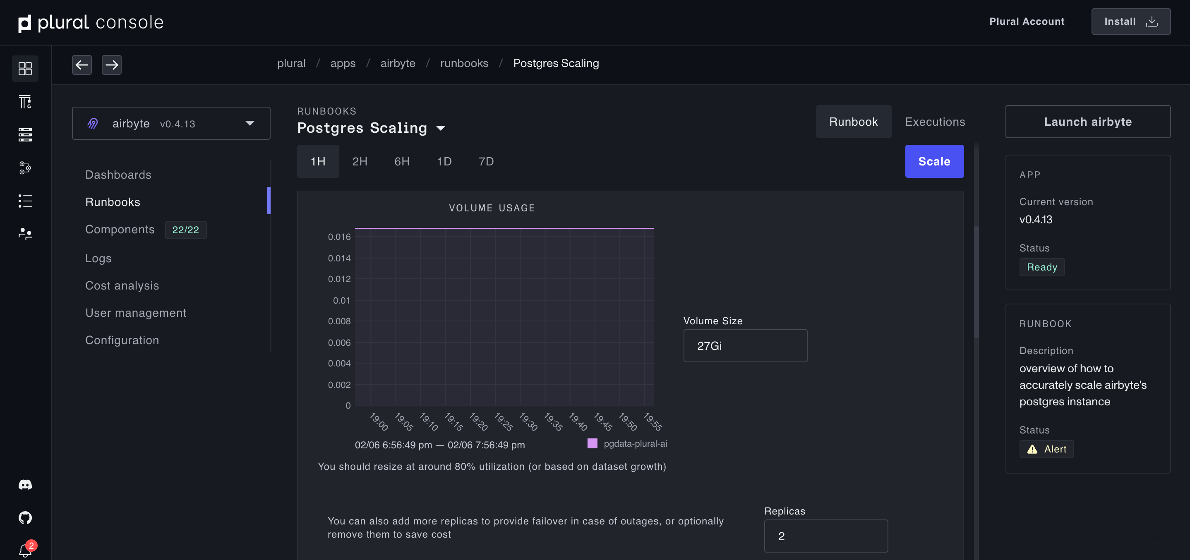
Task: Navigate back with left arrow button
Action: click(82, 65)
